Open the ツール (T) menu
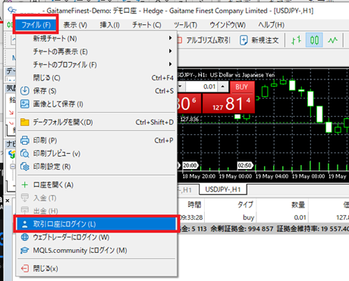This screenshot has height=281, width=349. (185, 25)
